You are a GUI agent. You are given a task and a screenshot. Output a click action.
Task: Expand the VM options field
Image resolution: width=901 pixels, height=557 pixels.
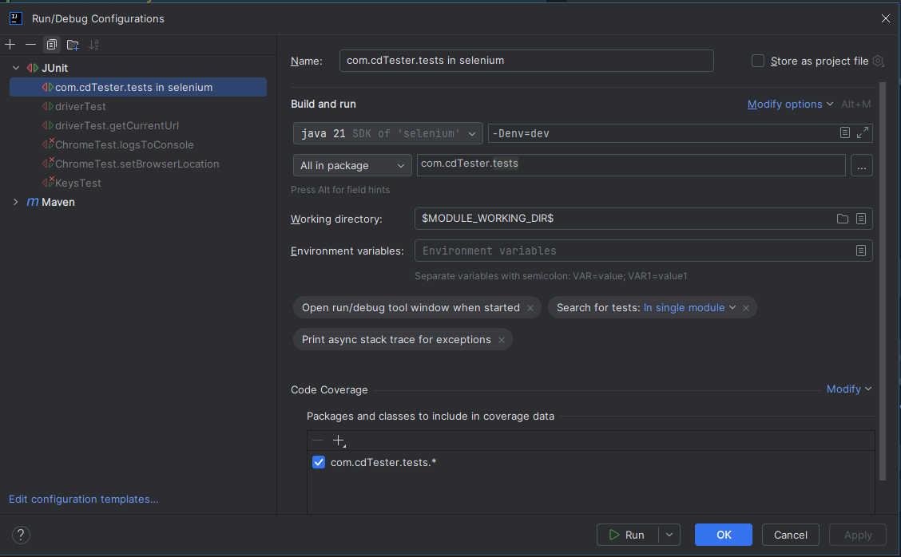(x=863, y=132)
